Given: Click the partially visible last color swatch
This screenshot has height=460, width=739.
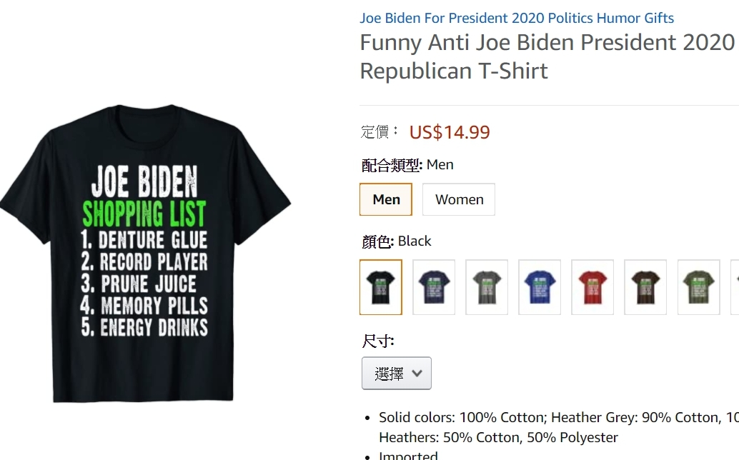Looking at the screenshot, I should (x=735, y=287).
